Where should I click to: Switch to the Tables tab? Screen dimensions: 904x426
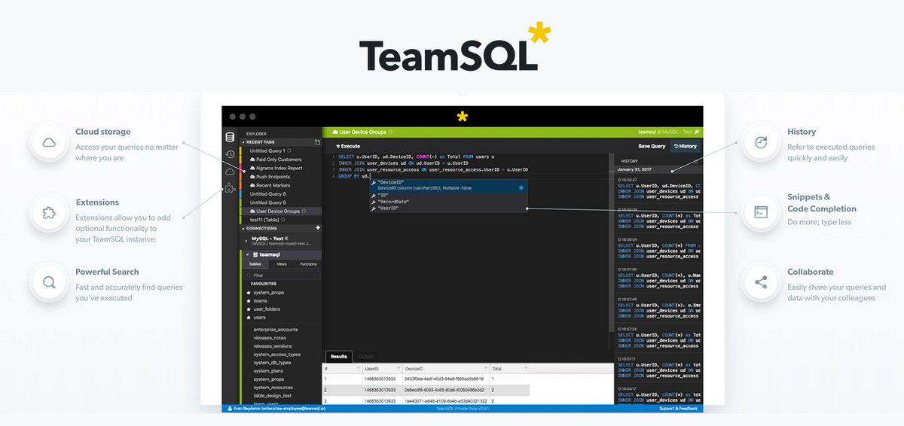click(x=255, y=264)
